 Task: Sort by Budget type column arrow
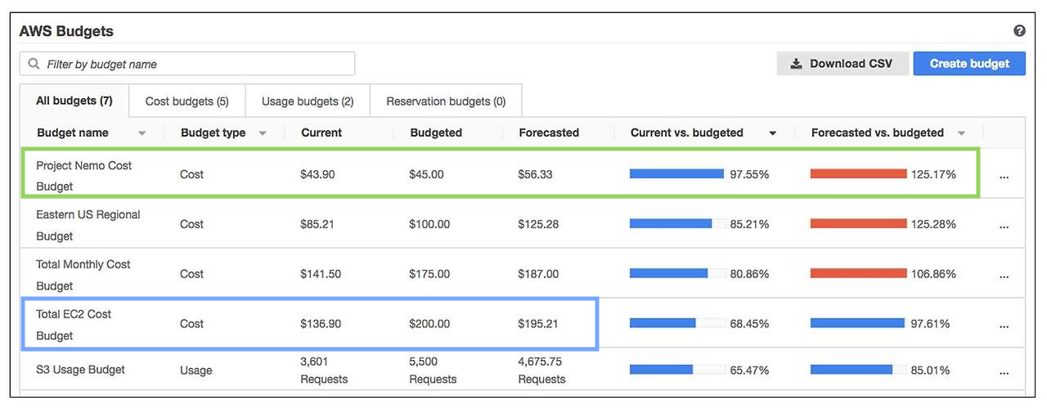263,133
